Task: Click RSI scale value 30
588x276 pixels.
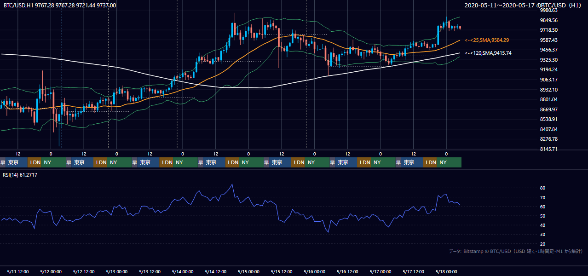Action: [543, 234]
